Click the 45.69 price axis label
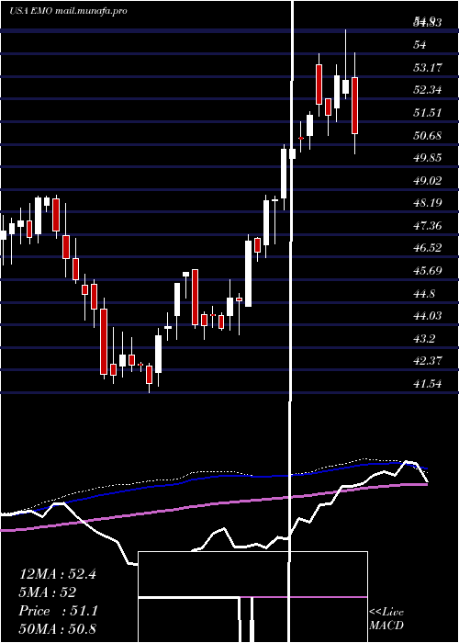This screenshot has width=459, height=643. click(428, 271)
